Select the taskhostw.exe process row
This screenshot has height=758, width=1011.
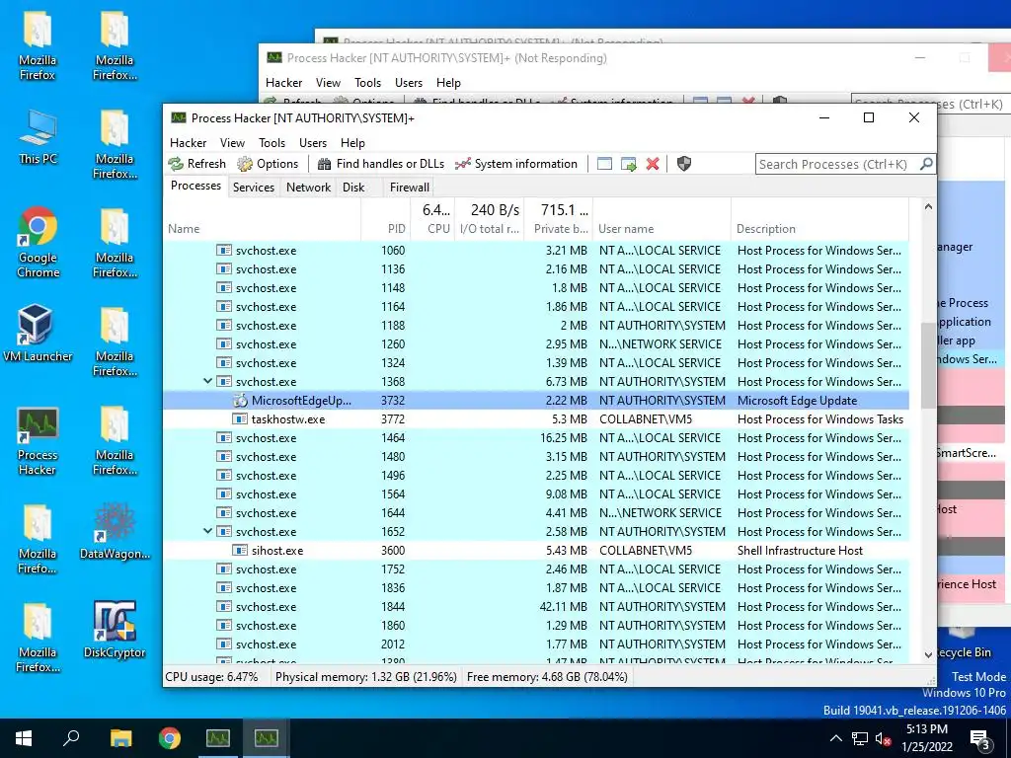[536, 418]
